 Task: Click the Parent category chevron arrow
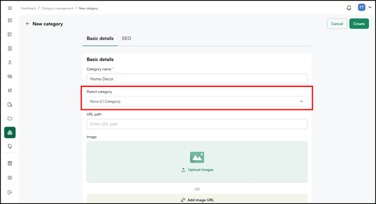pyautogui.click(x=301, y=101)
